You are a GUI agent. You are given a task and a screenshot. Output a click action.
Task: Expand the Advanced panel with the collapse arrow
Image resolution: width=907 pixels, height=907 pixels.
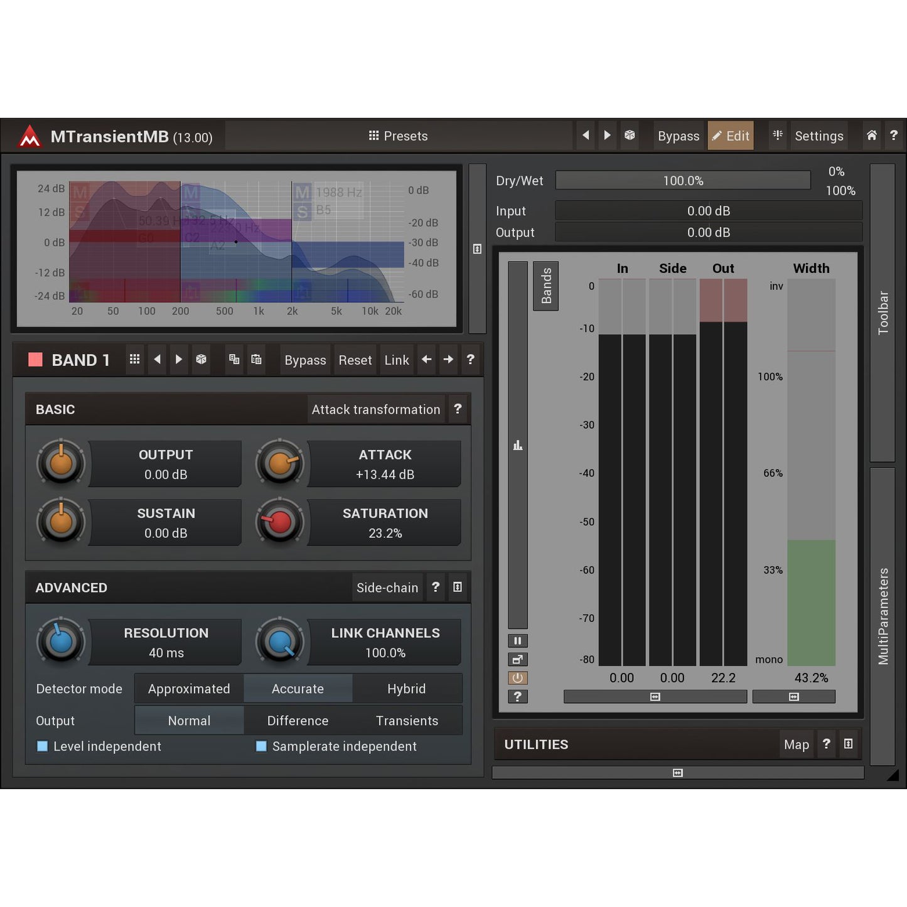click(458, 587)
